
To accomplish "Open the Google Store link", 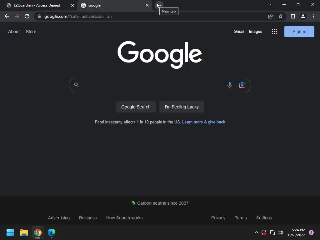I will pyautogui.click(x=31, y=32).
